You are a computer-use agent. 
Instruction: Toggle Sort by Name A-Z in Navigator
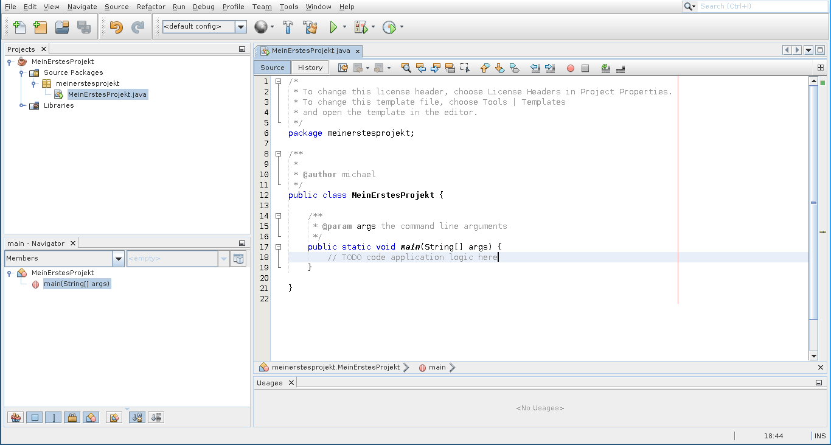click(x=137, y=418)
